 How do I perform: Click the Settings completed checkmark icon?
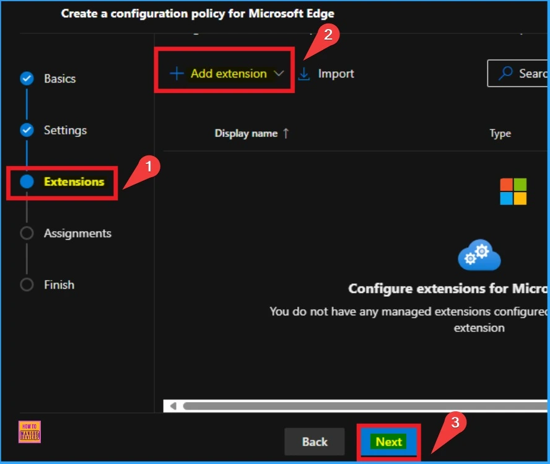pos(27,130)
